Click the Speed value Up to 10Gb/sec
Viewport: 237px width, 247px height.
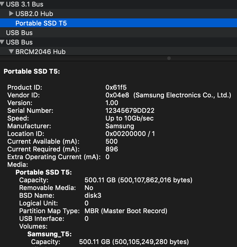129,118
